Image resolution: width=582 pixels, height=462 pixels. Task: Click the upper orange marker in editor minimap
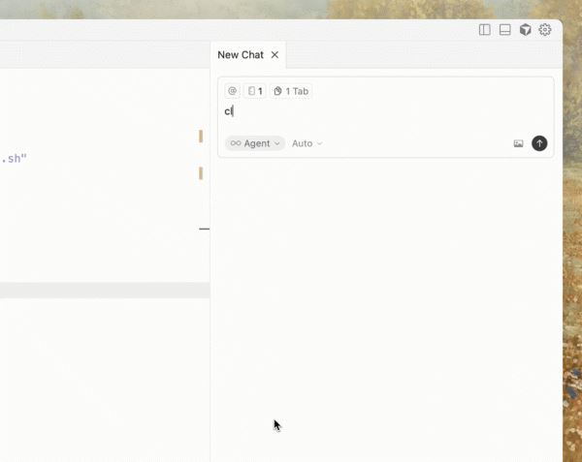point(201,137)
